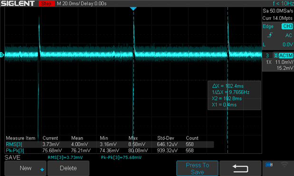Click the bandwidth limit B indicator
Screen dimensions: 294x176
click(275, 56)
